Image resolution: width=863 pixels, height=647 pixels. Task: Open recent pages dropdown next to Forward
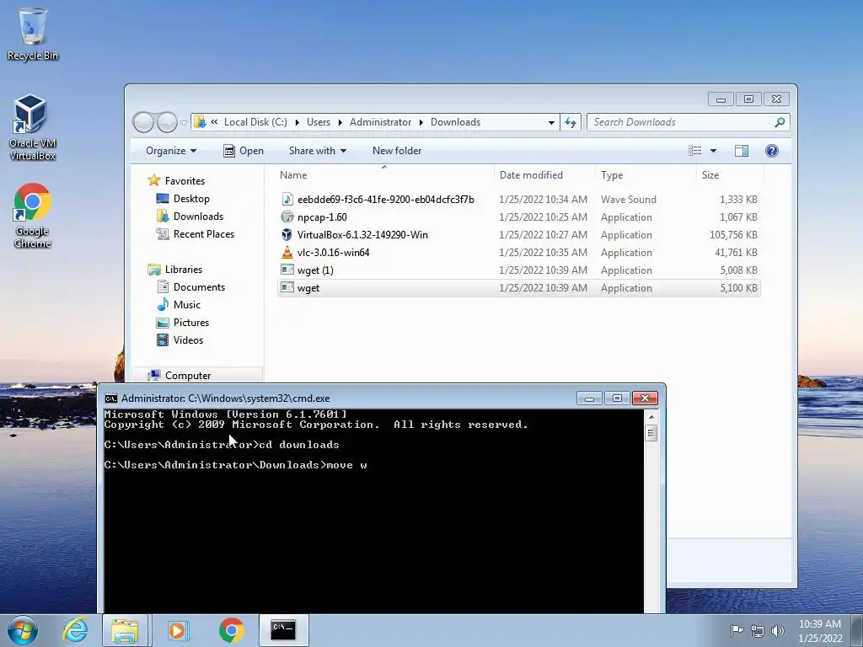pyautogui.click(x=184, y=122)
